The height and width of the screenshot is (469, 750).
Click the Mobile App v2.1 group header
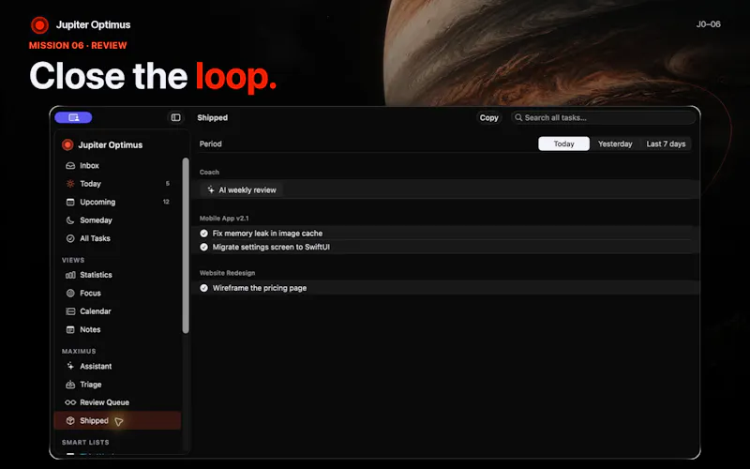tap(224, 219)
